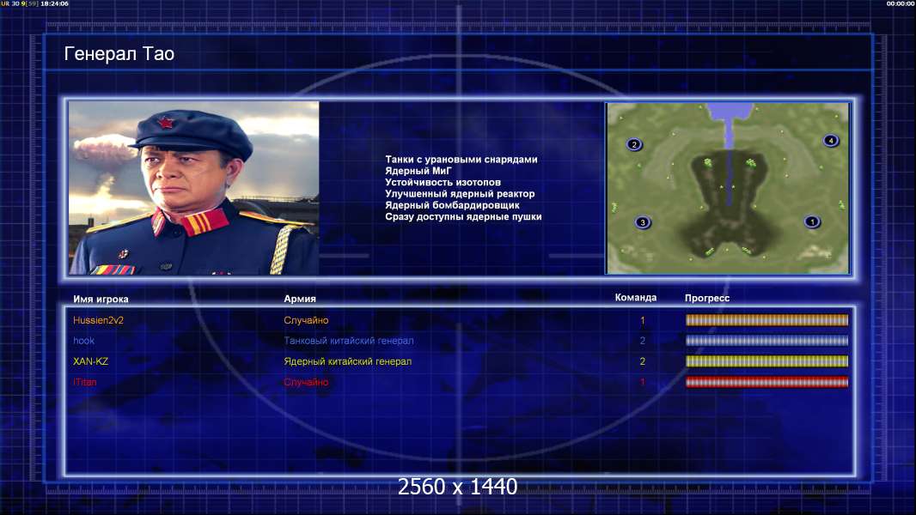Viewport: 916px width, 515px height.
Task: Select player name Hussien2v2
Action: [x=98, y=320]
